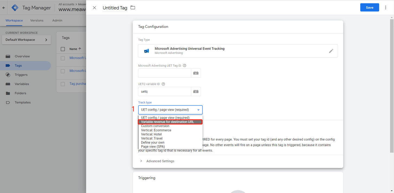The image size is (394, 193).
Task: Click the back arrow beside Tag Manager
Action: [4, 8]
